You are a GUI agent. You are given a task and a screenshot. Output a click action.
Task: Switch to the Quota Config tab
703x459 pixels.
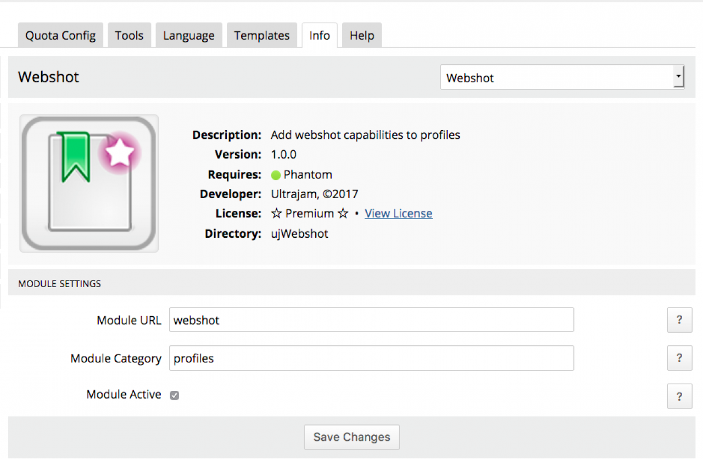point(60,36)
